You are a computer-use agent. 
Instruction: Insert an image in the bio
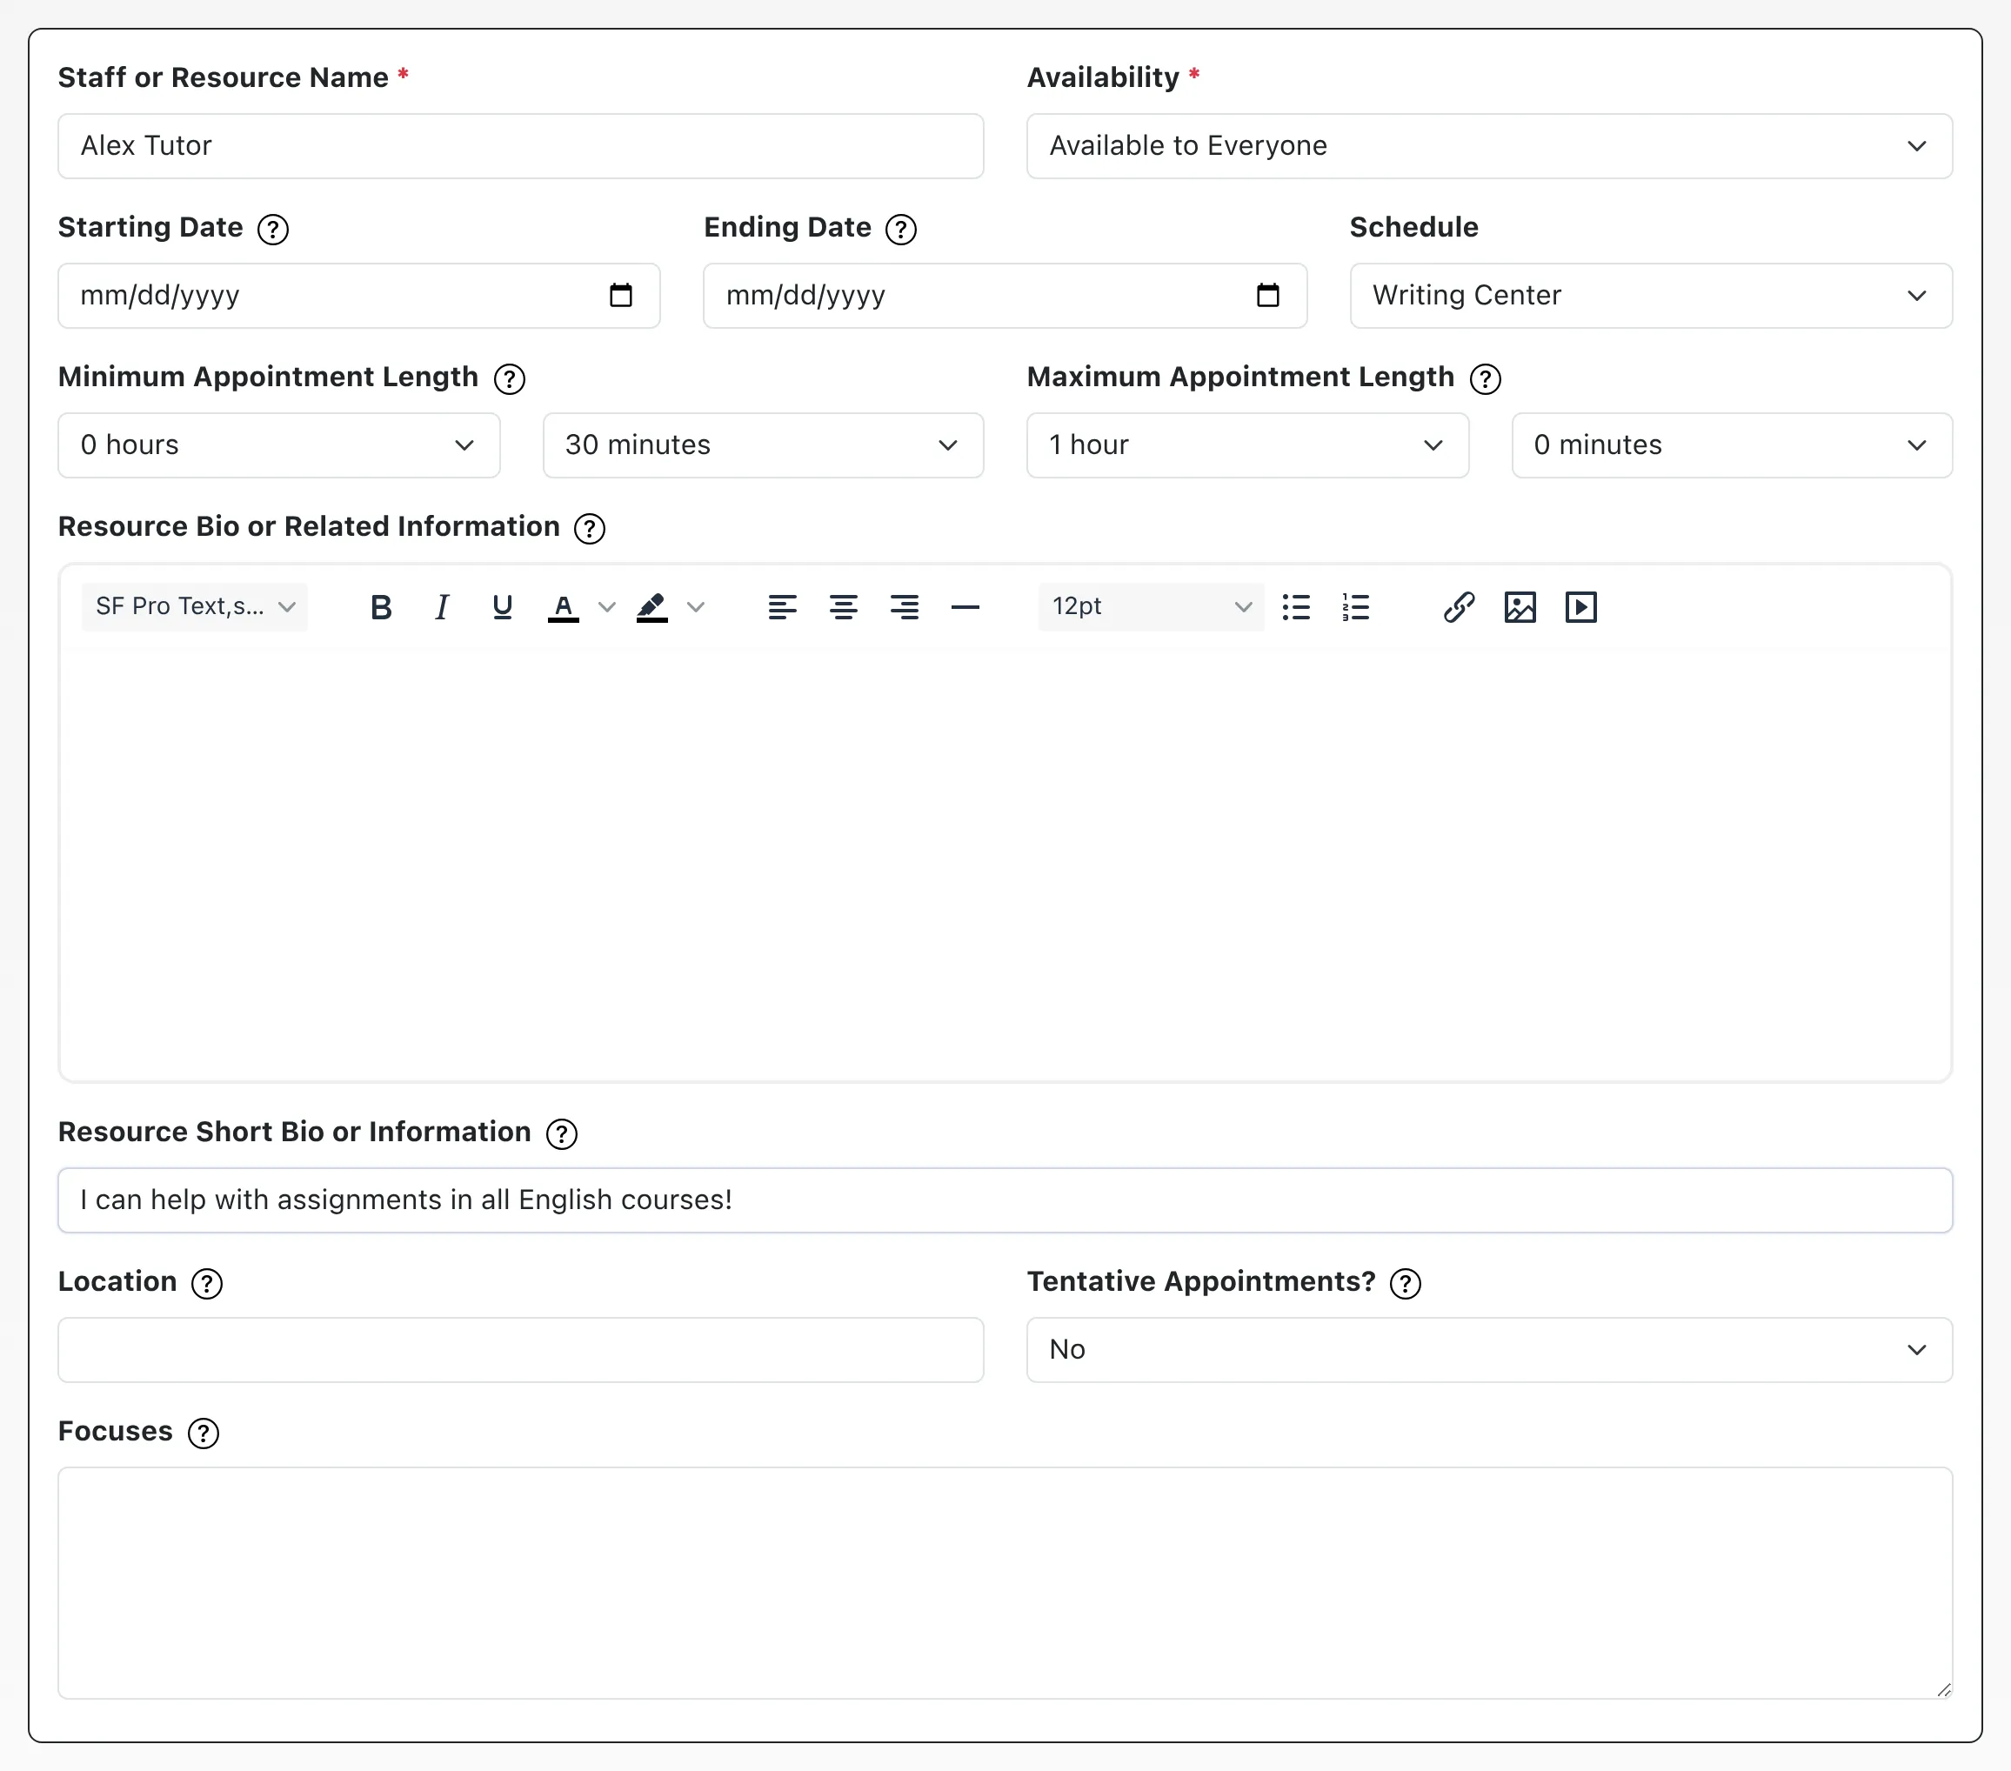pos(1520,607)
